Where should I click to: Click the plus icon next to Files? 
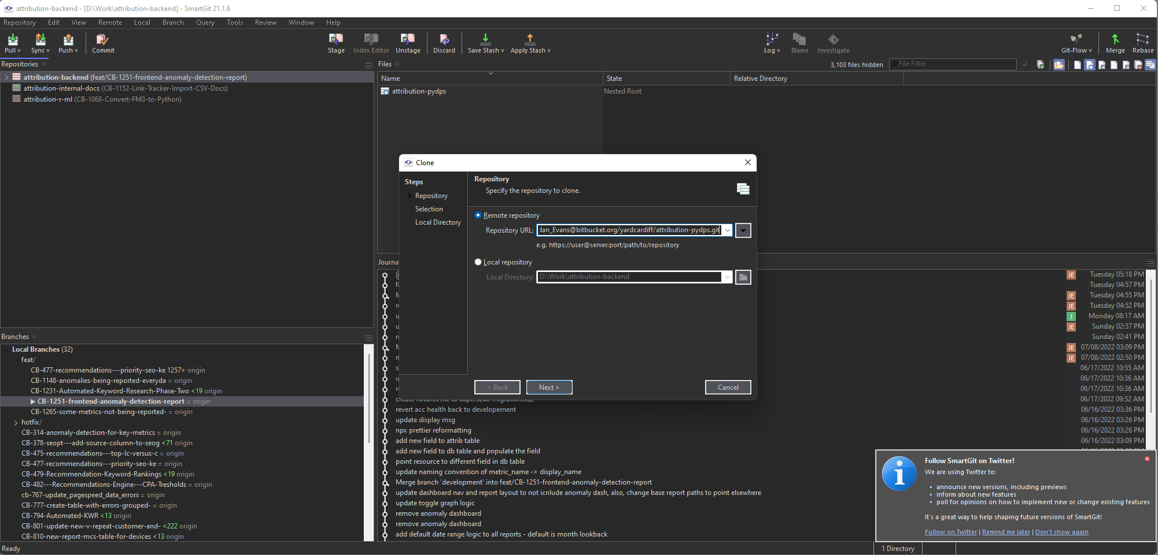click(397, 64)
